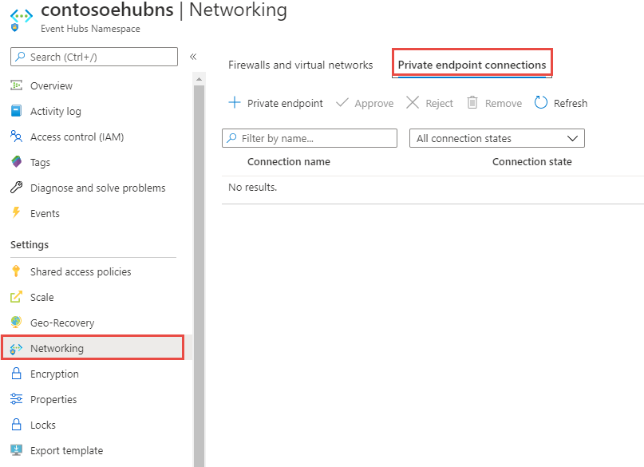Switch to the Firewalls and virtual networks tab
This screenshot has height=467, width=644.
coord(301,65)
